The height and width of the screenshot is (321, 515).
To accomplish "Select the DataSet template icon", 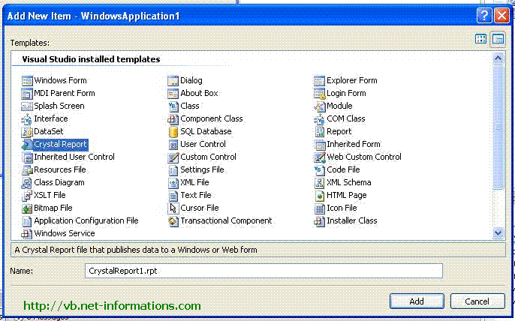I will tap(27, 132).
